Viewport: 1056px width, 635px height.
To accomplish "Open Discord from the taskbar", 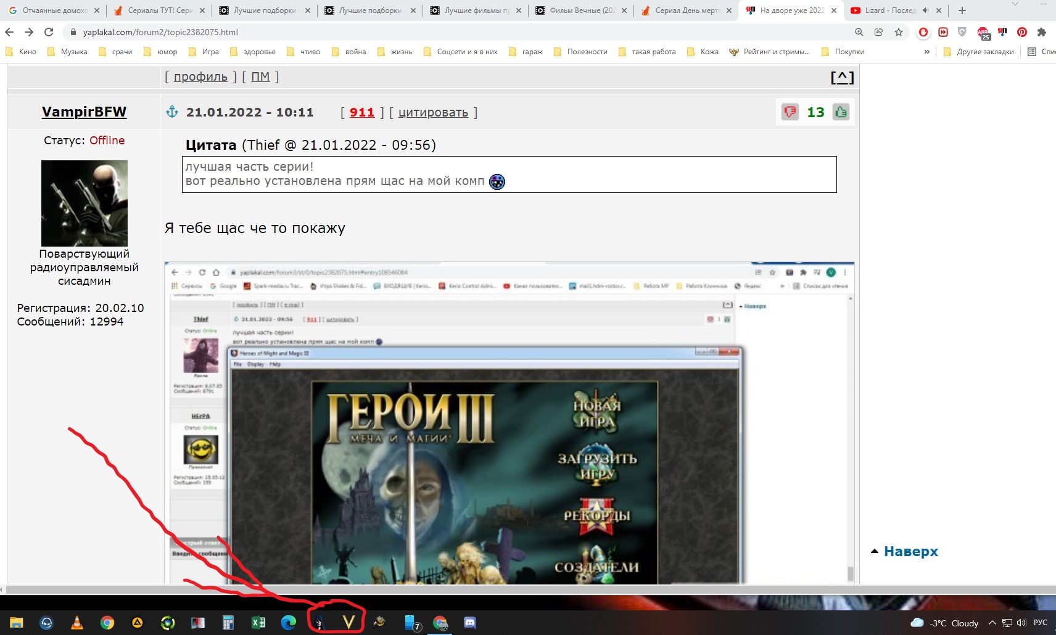I will 470,623.
